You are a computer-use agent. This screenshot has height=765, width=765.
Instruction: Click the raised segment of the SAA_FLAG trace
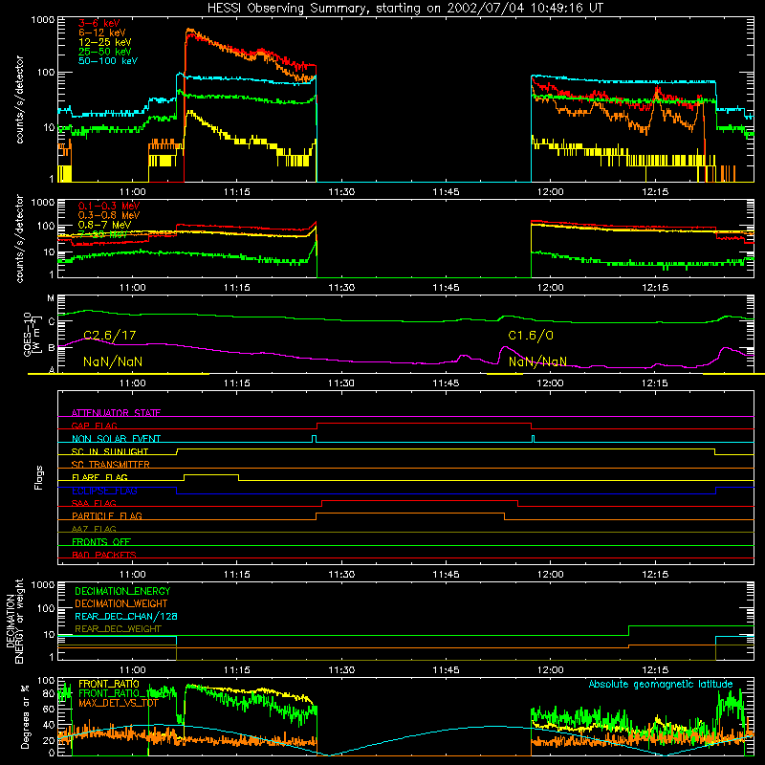[420, 500]
